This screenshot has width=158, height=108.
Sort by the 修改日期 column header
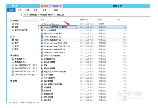88,20
